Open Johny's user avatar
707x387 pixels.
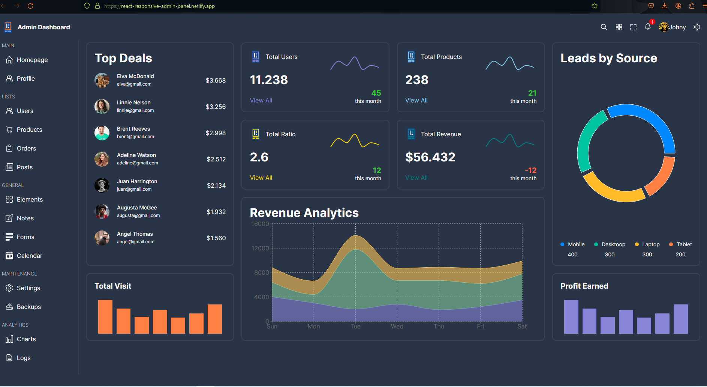[664, 27]
